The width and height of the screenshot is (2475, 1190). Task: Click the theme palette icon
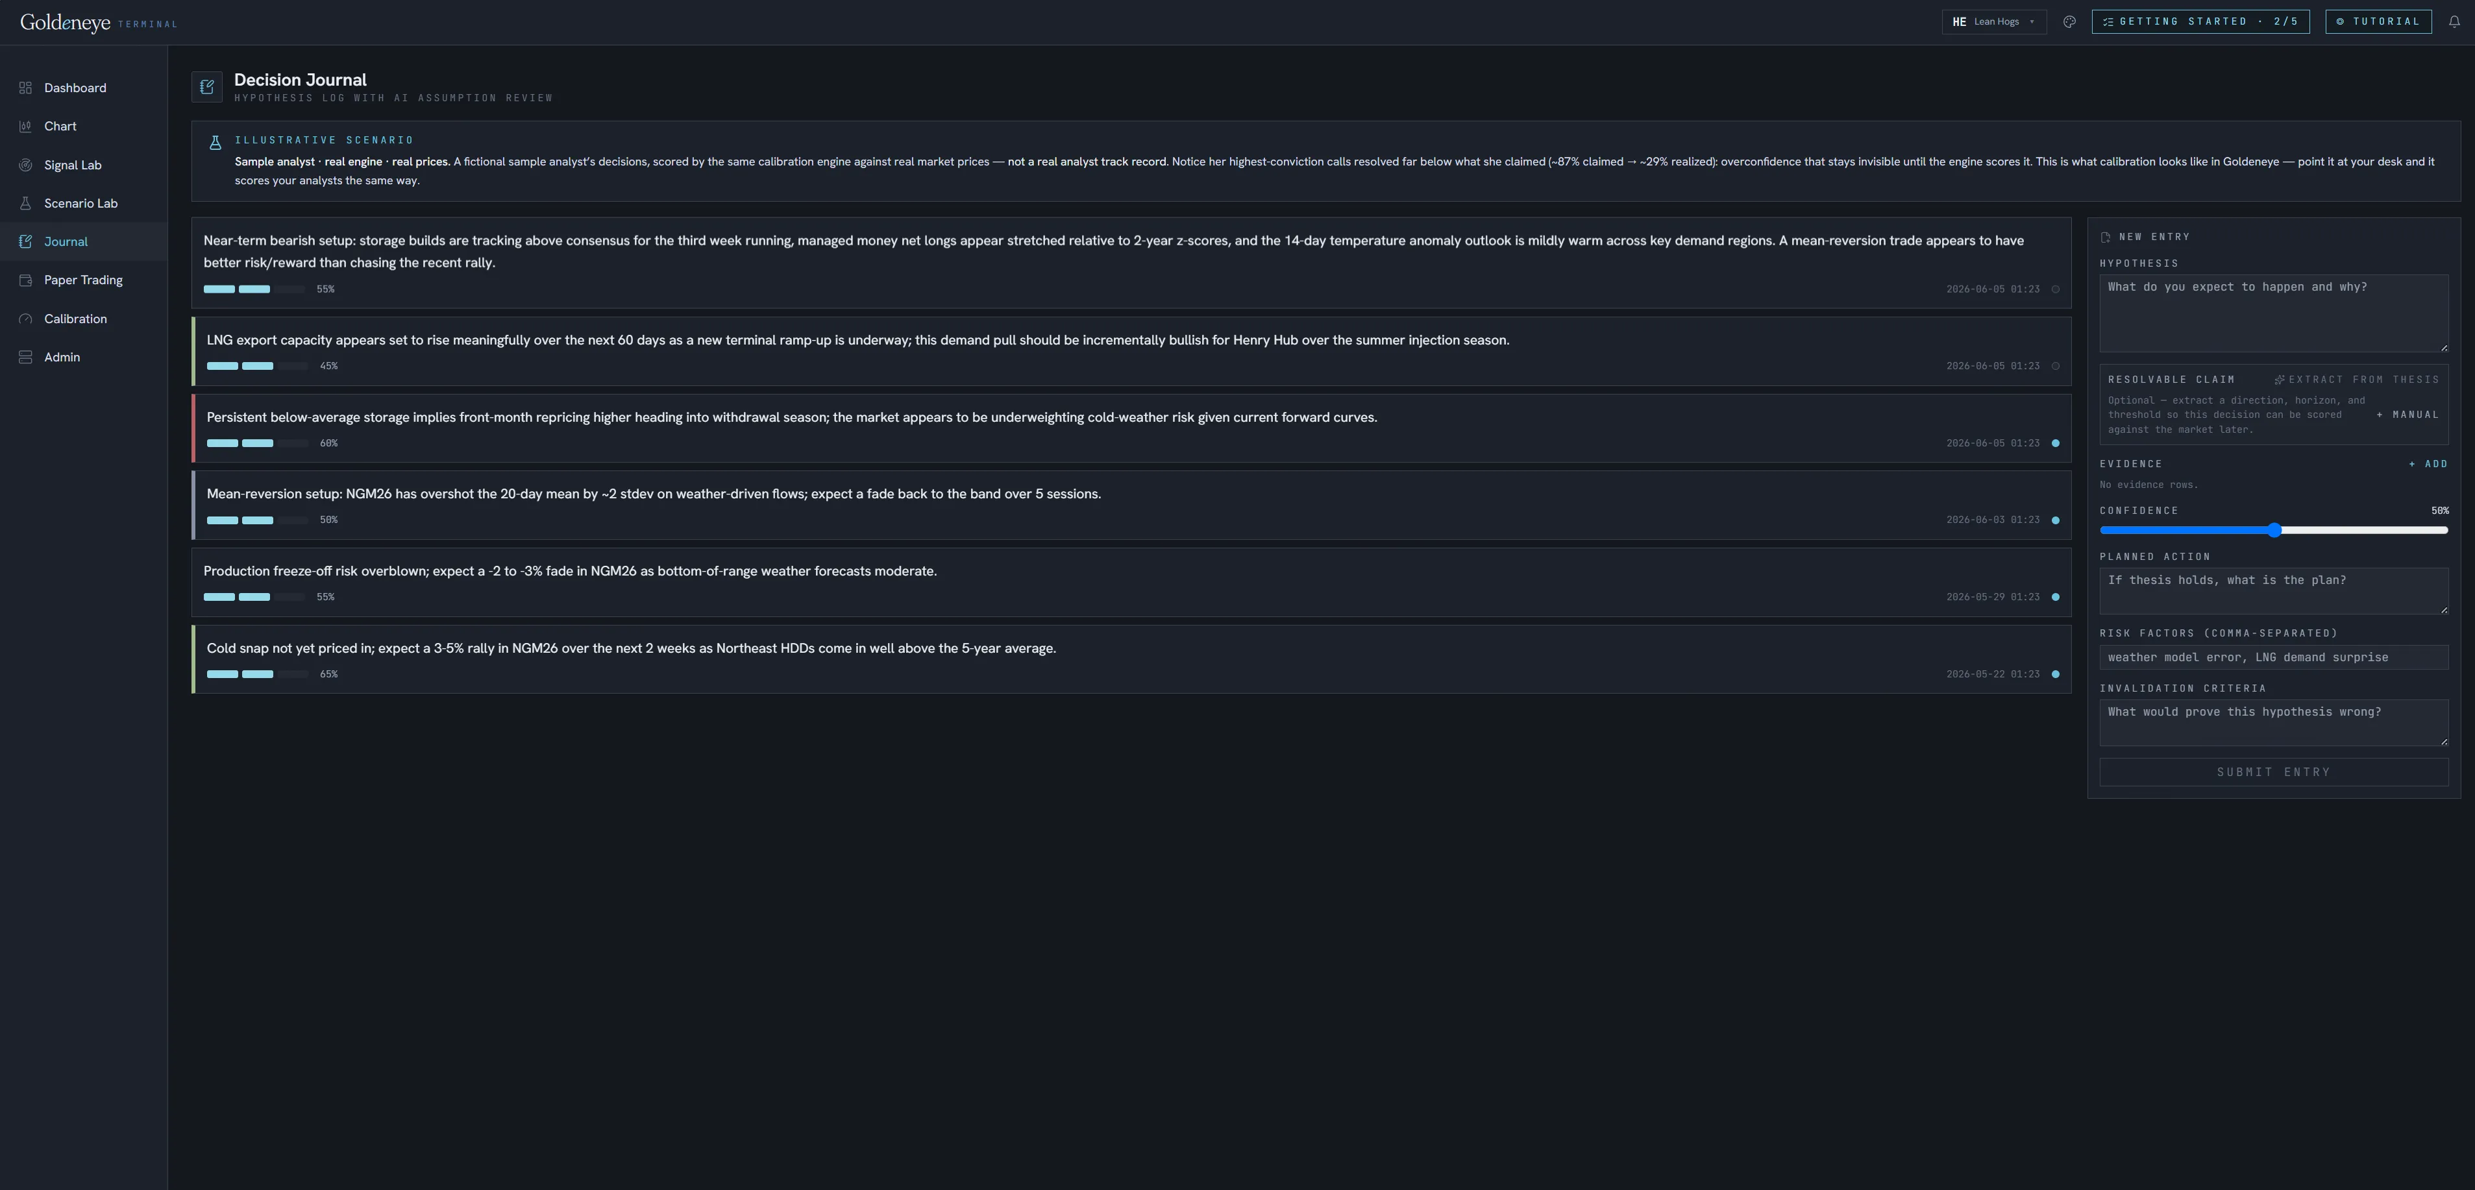[x=2069, y=21]
